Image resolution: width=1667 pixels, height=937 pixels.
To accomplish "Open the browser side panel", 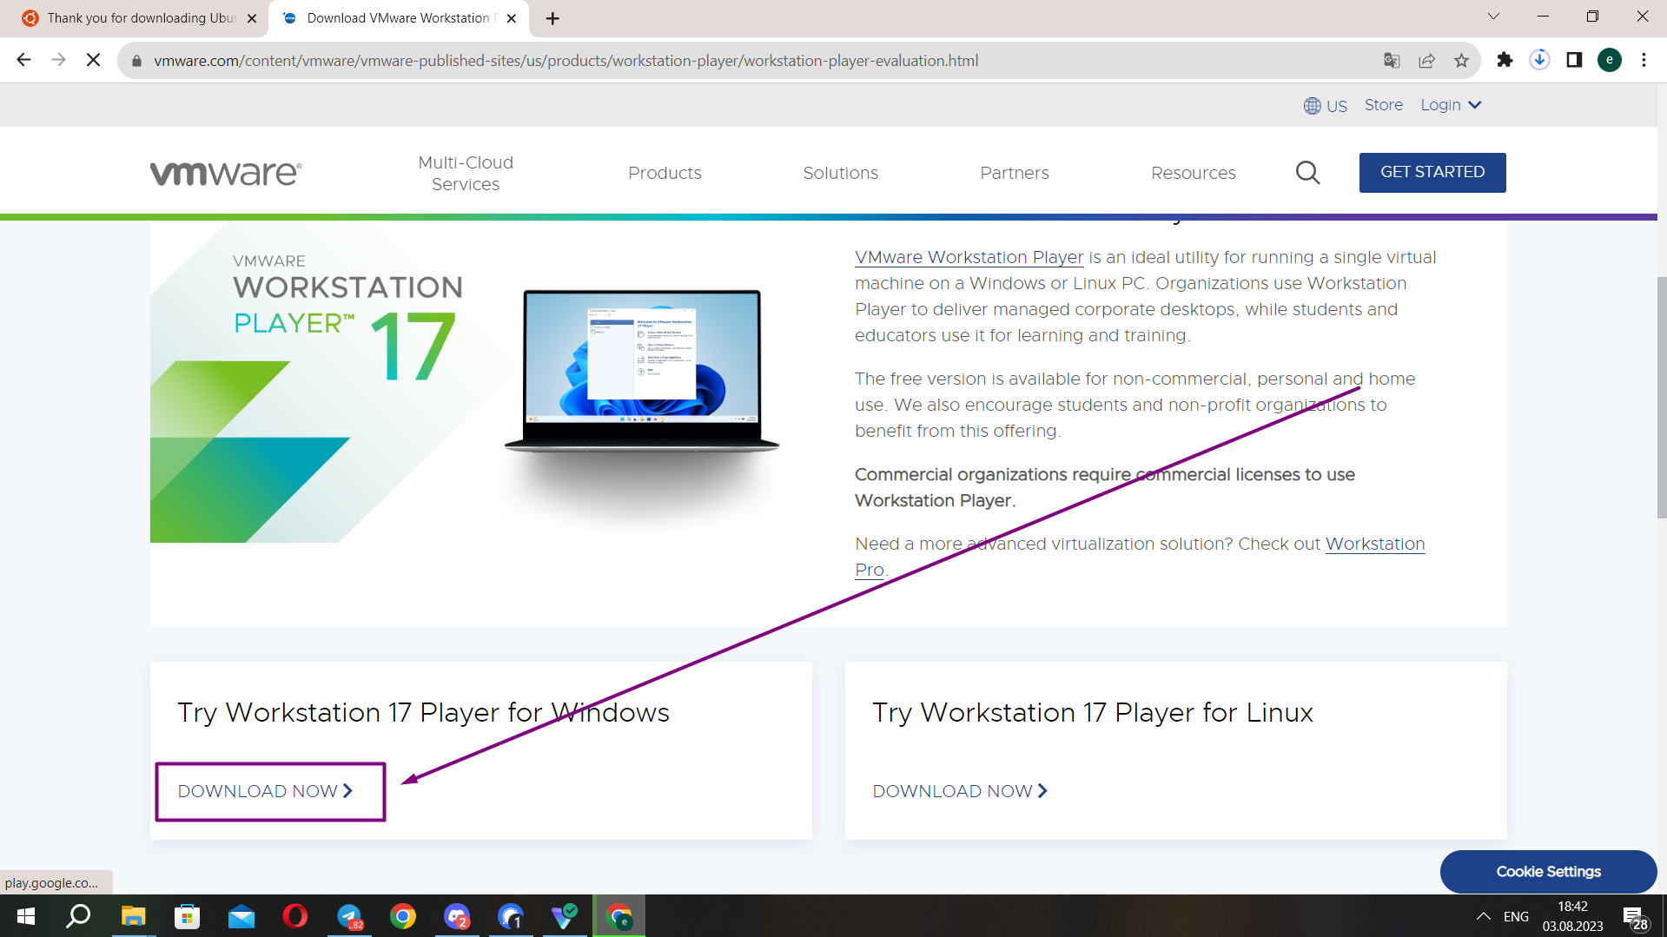I will click(x=1574, y=60).
